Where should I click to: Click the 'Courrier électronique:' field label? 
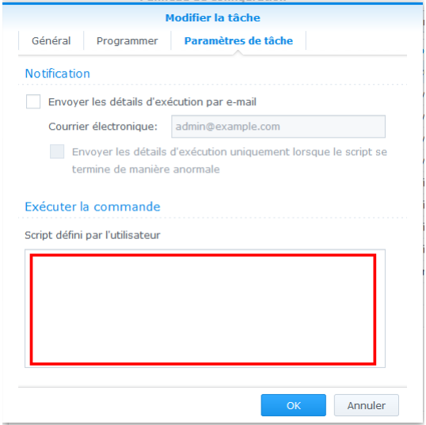(x=103, y=127)
